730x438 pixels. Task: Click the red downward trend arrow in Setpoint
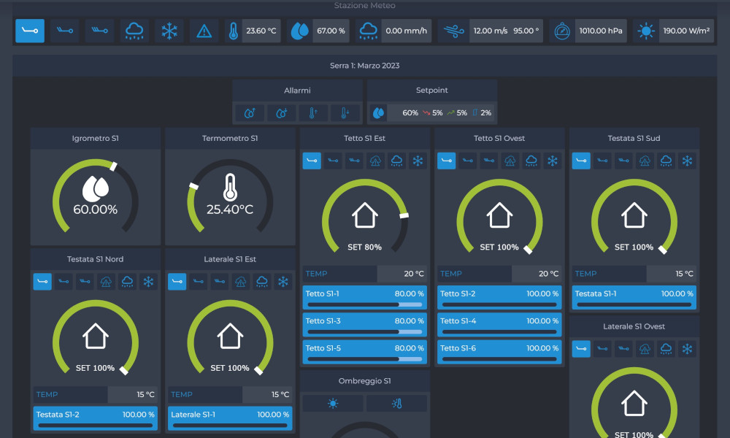click(x=426, y=113)
